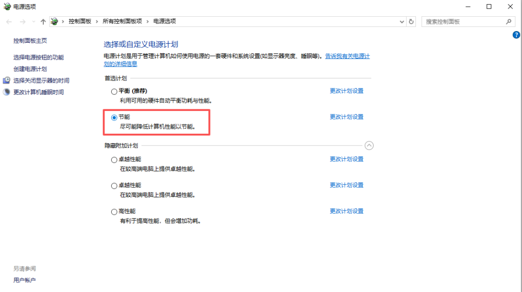Go up one folder level with up arrow

click(43, 21)
